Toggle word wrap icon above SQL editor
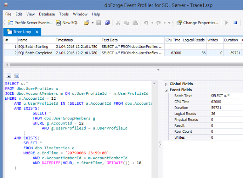Viewport: 243px width, 178px height. click(x=8, y=76)
